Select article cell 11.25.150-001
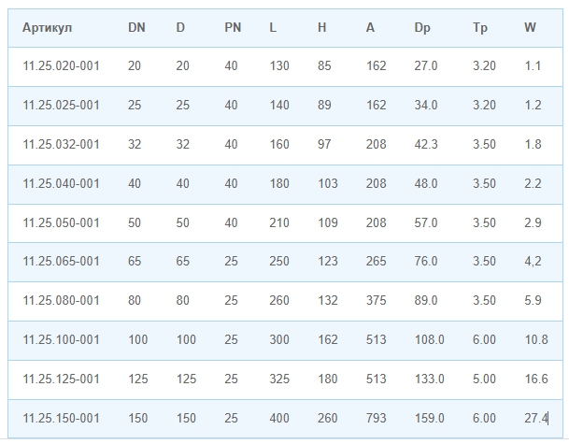The height and width of the screenshot is (444, 569). coord(61,419)
